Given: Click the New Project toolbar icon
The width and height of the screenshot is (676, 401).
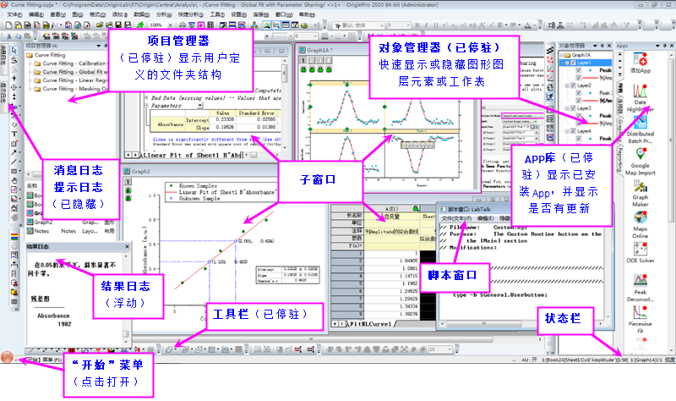Looking at the screenshot, I should pos(9,25).
